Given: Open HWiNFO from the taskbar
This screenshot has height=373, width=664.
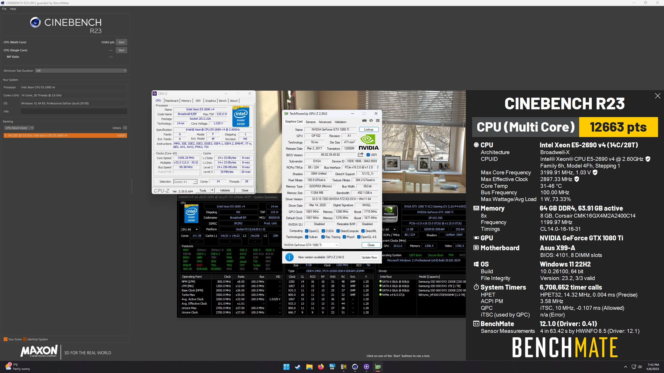Looking at the screenshot, I should [x=332, y=367].
